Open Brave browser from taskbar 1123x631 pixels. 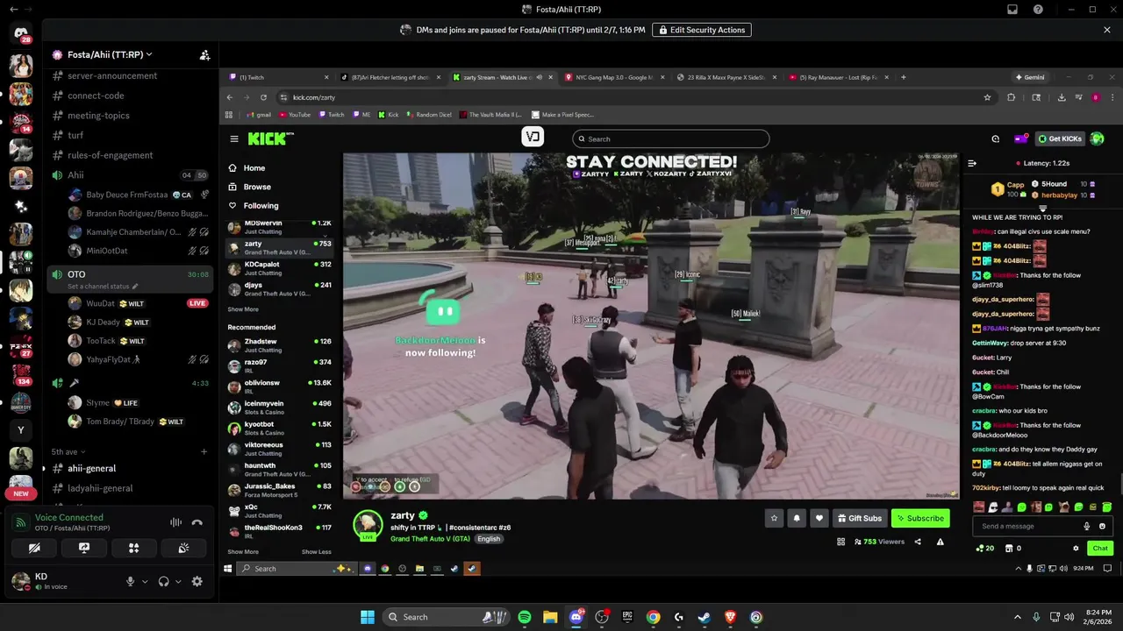[x=731, y=617]
